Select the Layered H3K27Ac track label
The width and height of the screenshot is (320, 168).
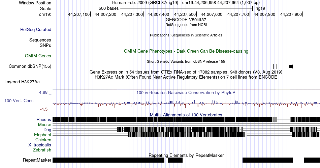pyautogui.click(x=22, y=82)
